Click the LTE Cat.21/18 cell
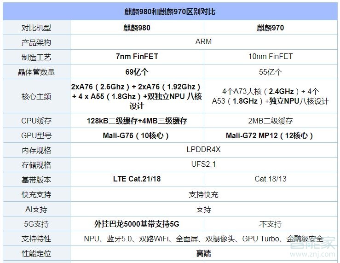The width and height of the screenshot is (340, 263). 137,179
